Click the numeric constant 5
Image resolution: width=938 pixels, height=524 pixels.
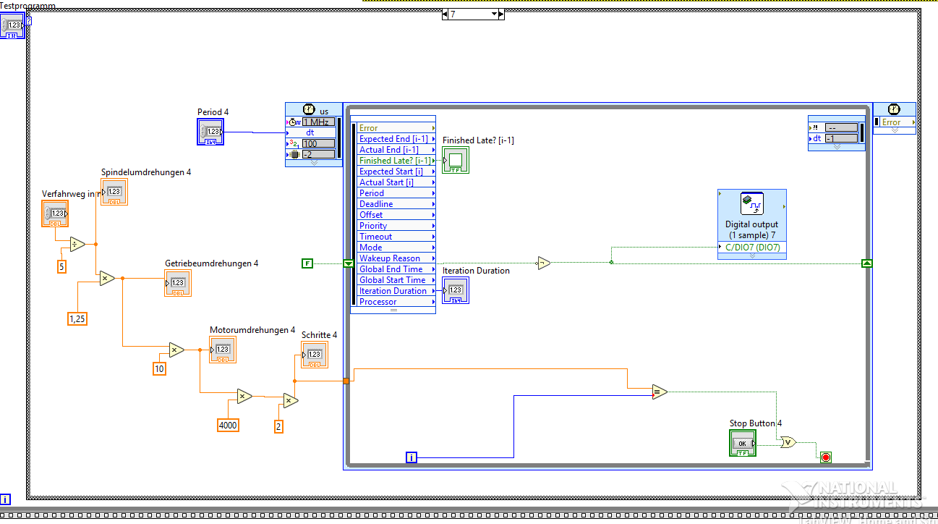[x=61, y=266]
